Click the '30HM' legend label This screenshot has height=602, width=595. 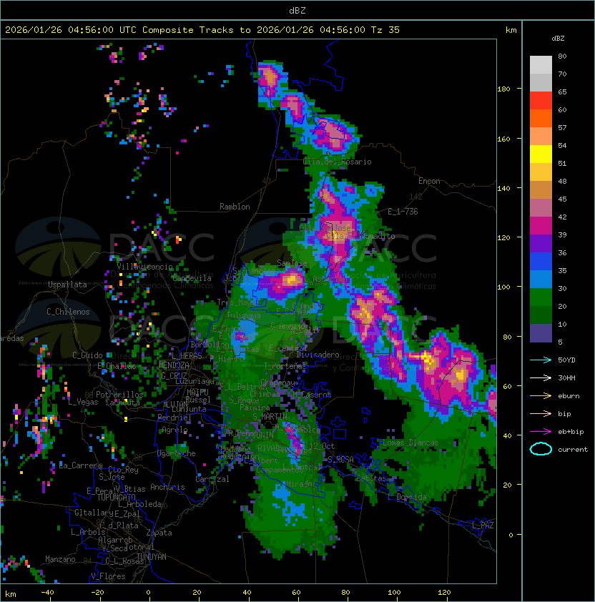[566, 378]
